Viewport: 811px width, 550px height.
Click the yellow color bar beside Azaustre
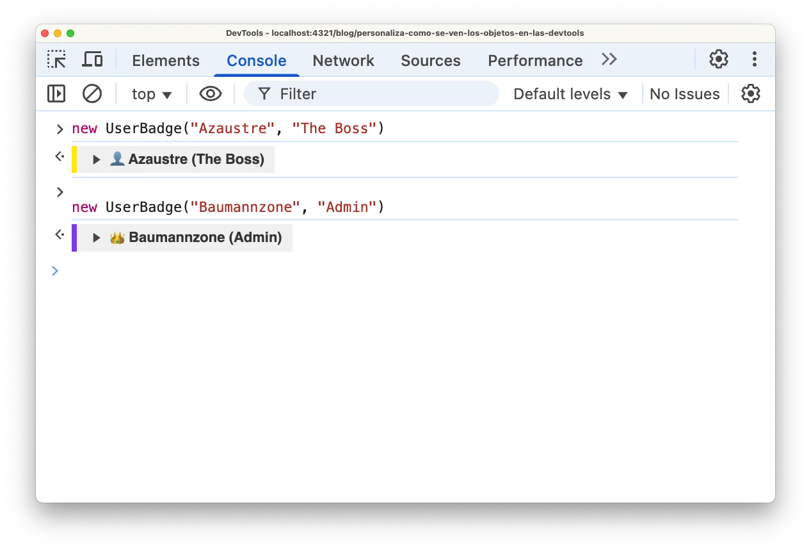point(74,159)
